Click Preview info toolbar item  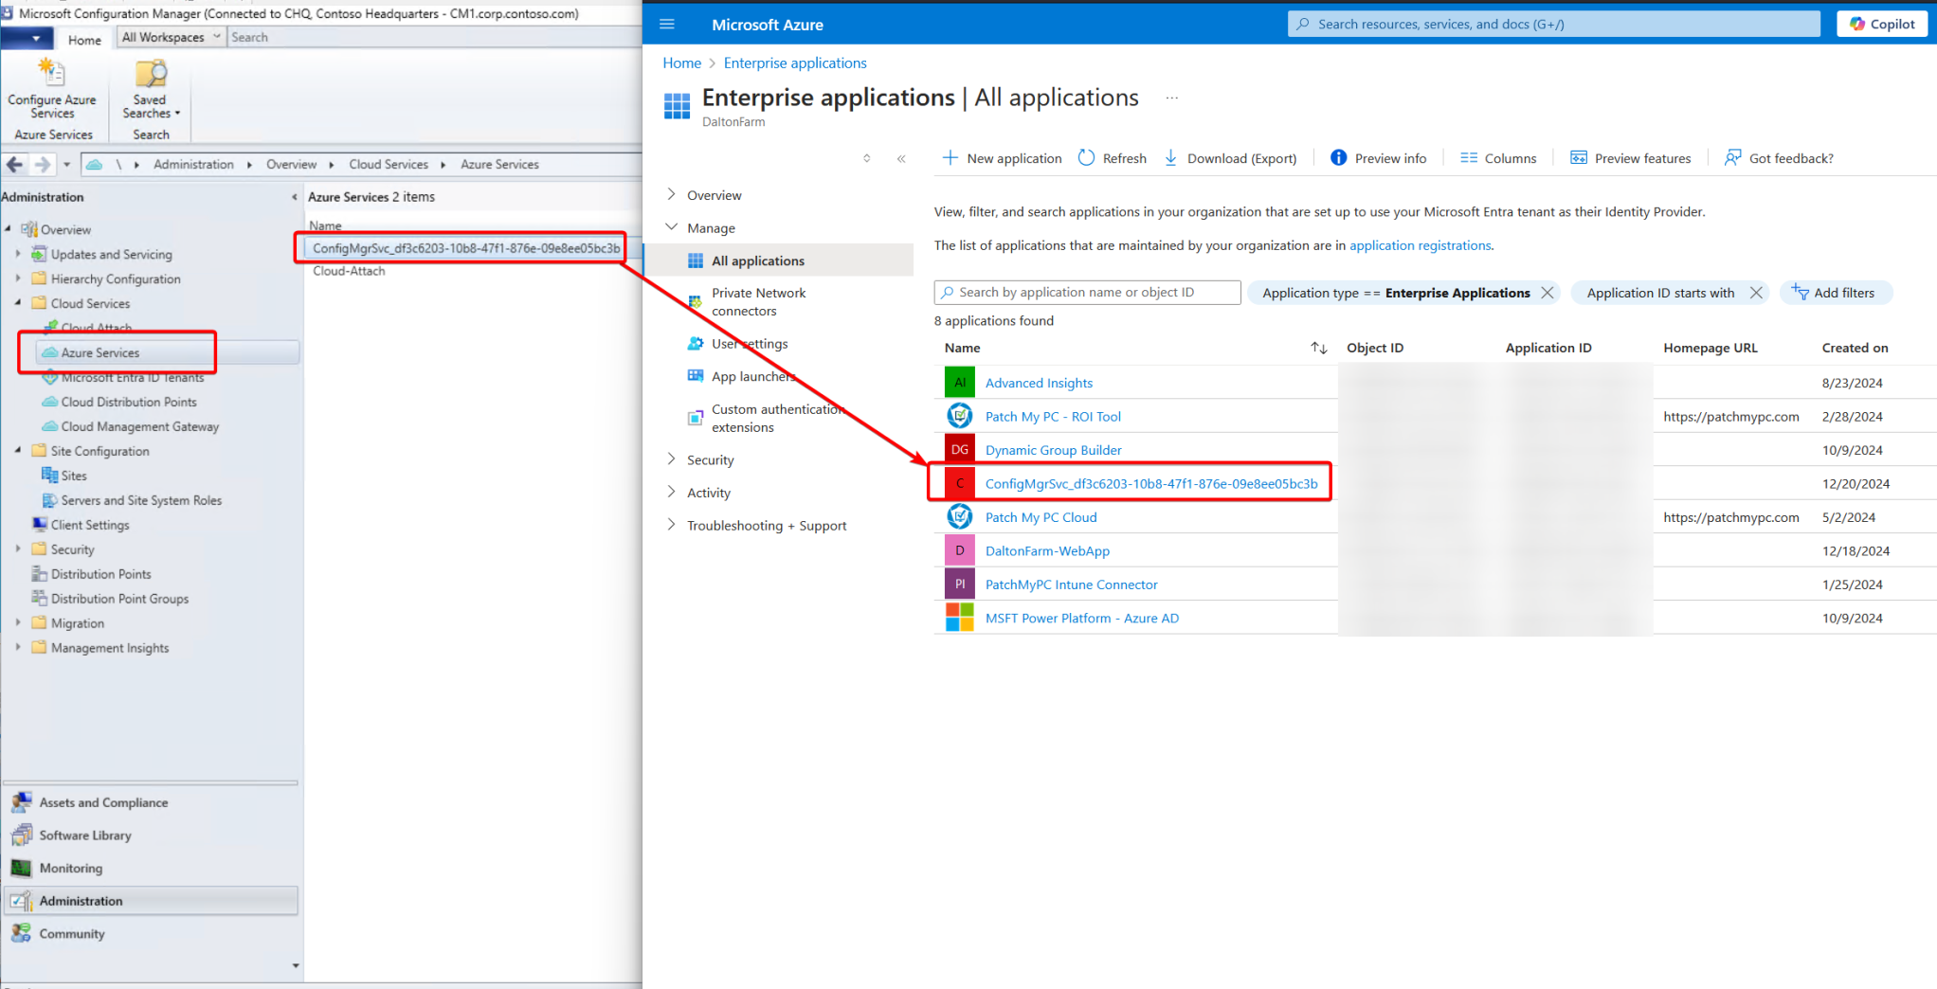point(1379,158)
